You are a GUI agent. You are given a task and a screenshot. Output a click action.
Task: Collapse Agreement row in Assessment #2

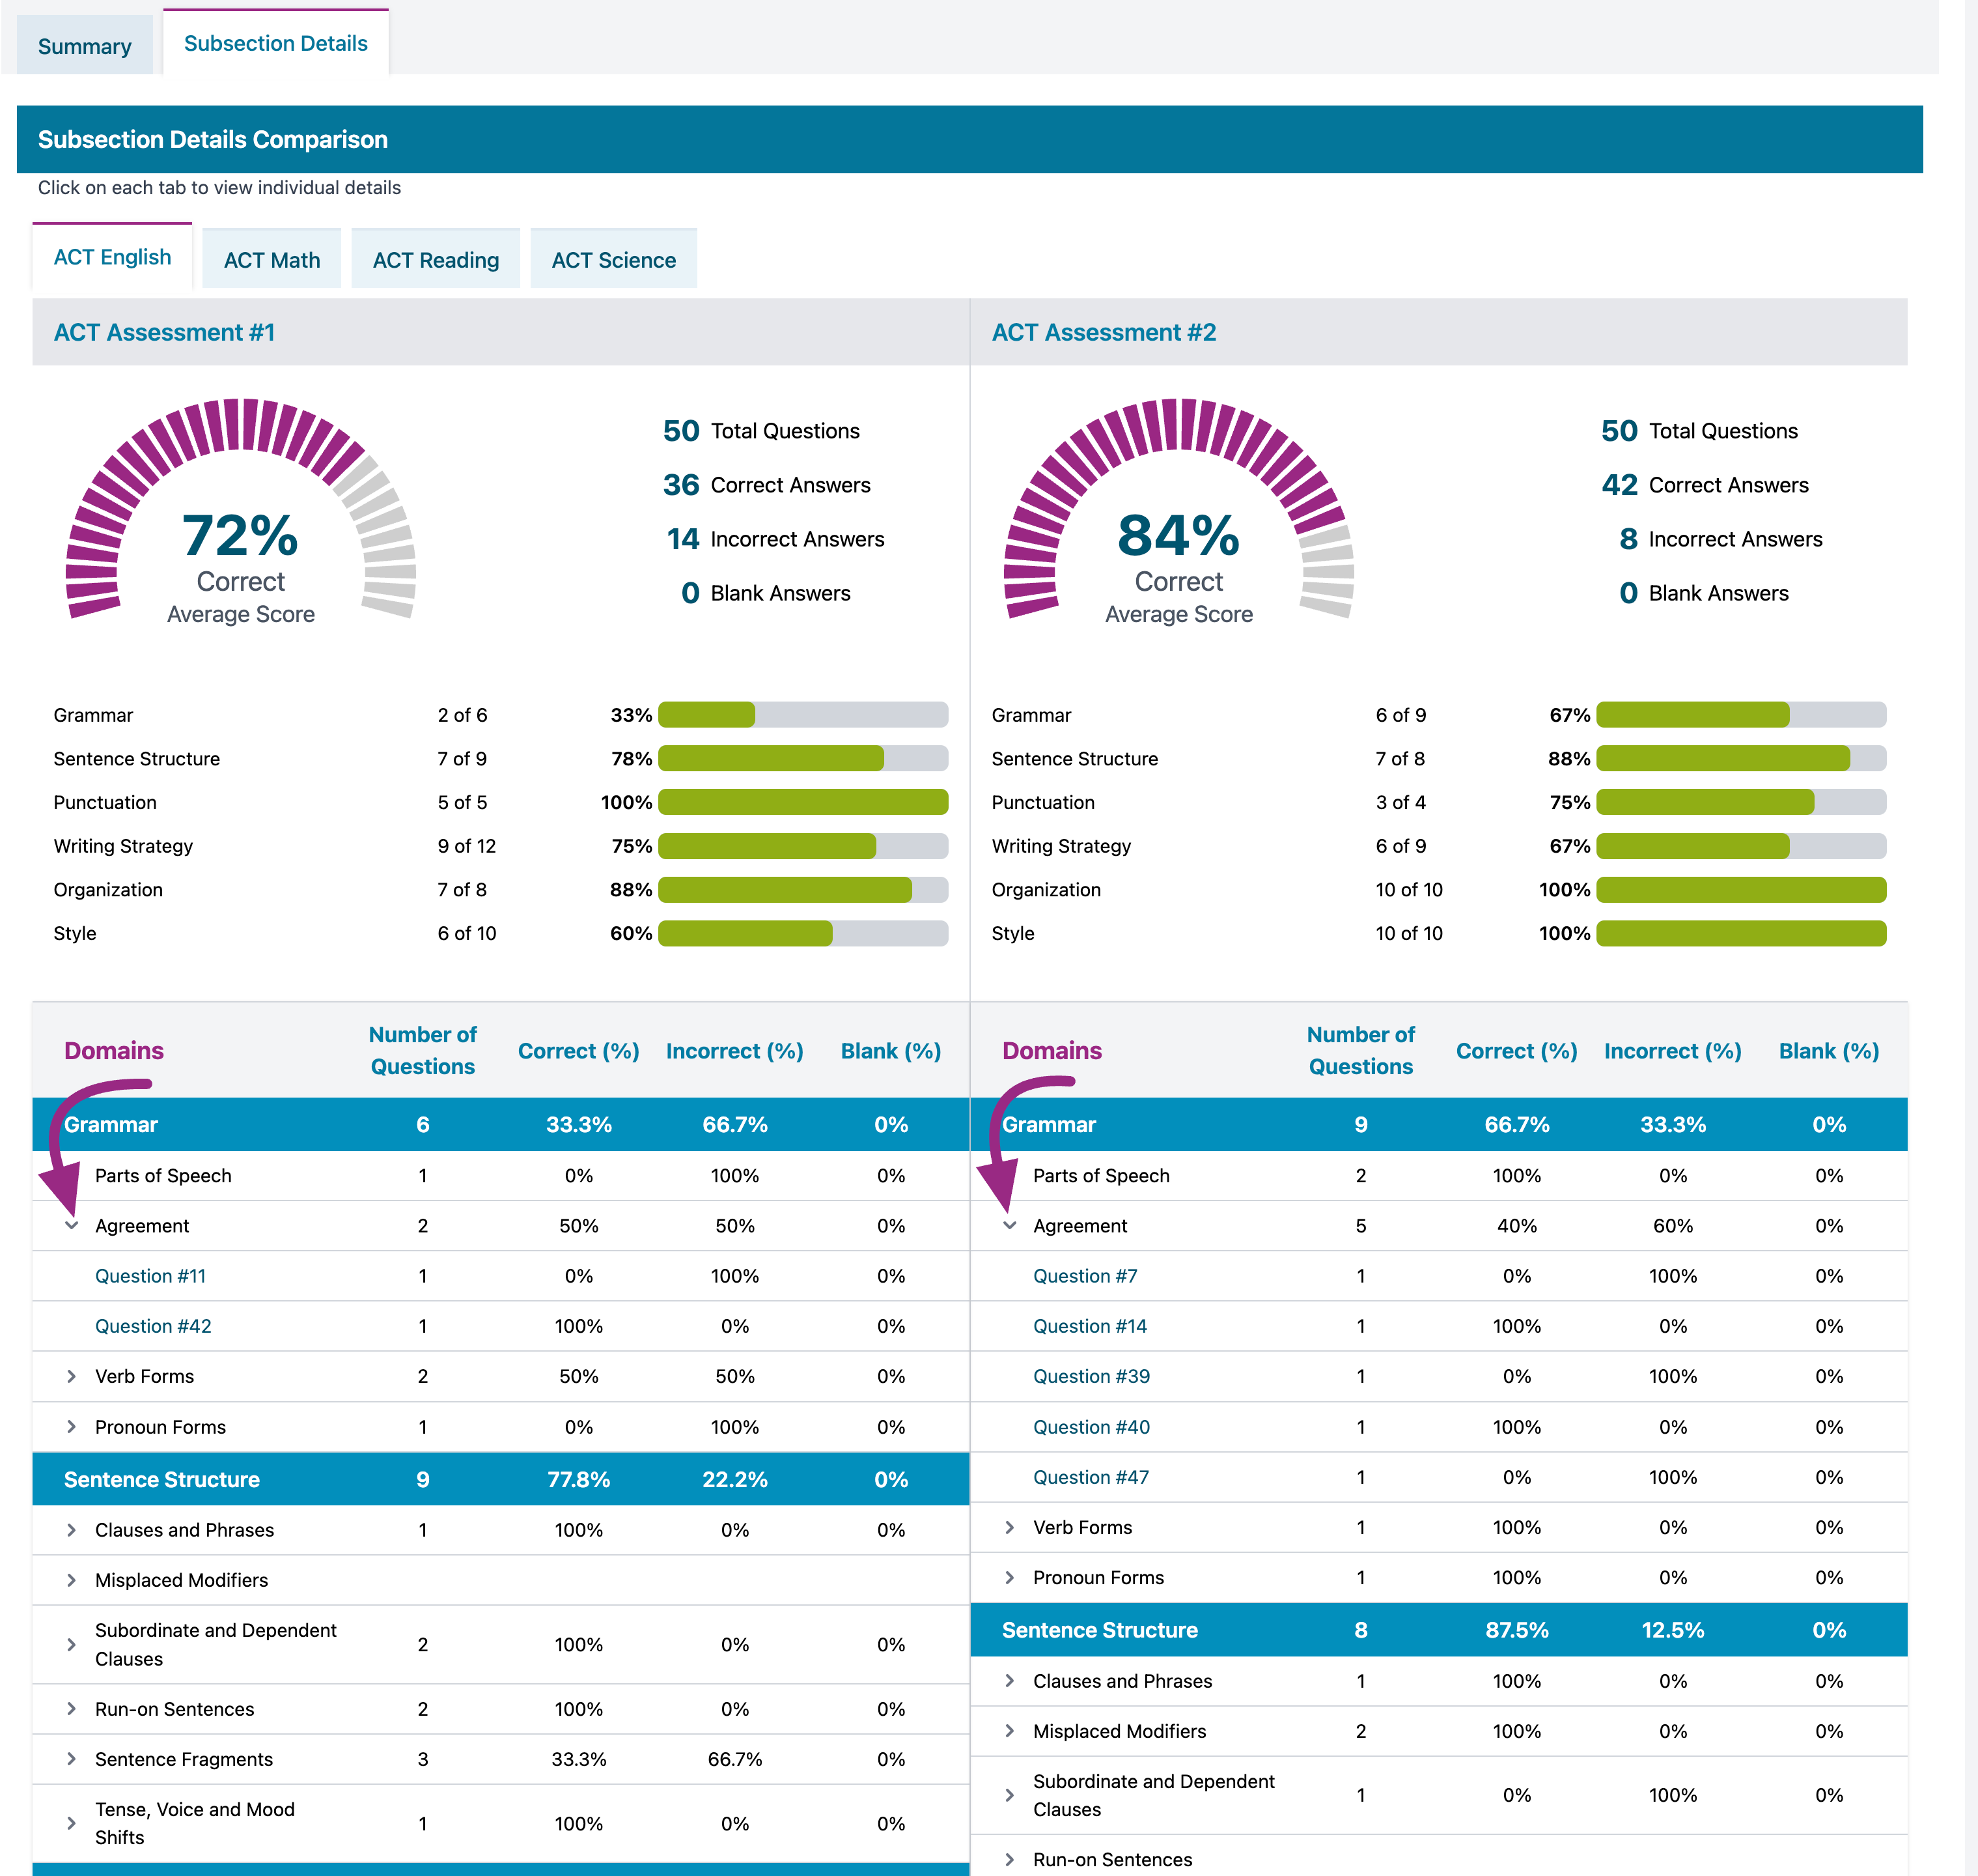click(x=1009, y=1225)
